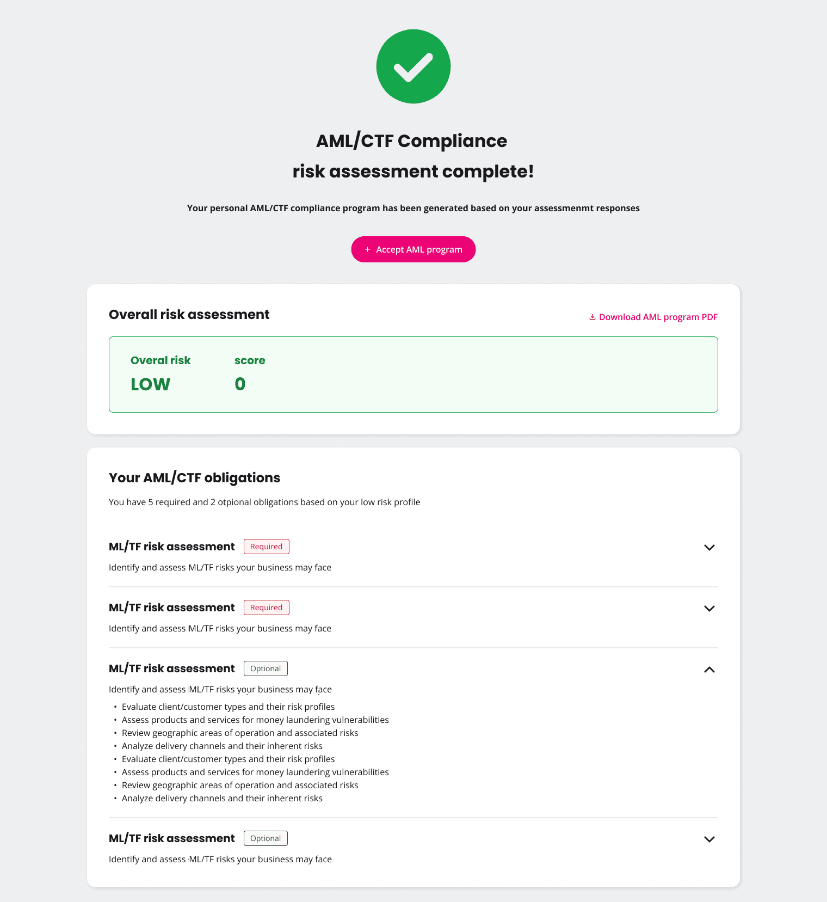The width and height of the screenshot is (827, 902).
Task: Click the download icon beside AML program PDF
Action: point(592,317)
